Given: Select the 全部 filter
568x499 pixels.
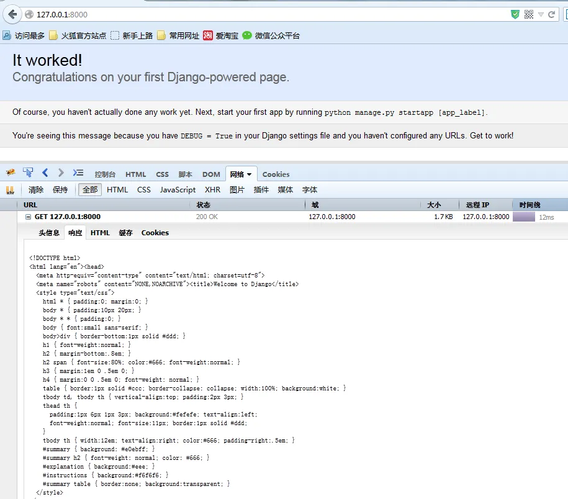Looking at the screenshot, I should [90, 190].
